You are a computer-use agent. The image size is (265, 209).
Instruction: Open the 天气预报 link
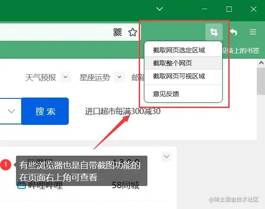[x=41, y=78]
